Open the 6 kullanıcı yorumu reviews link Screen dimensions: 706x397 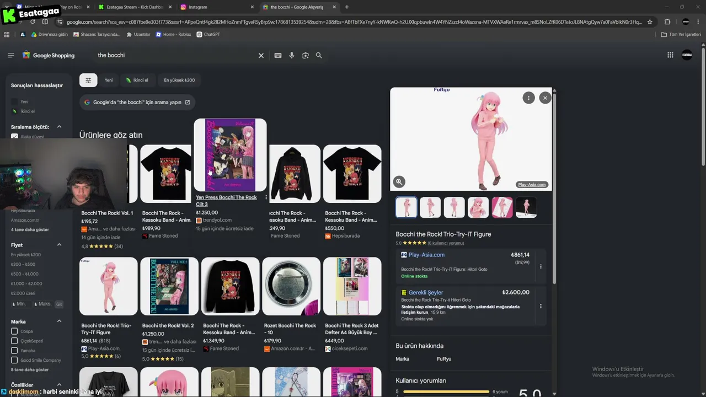pos(446,243)
